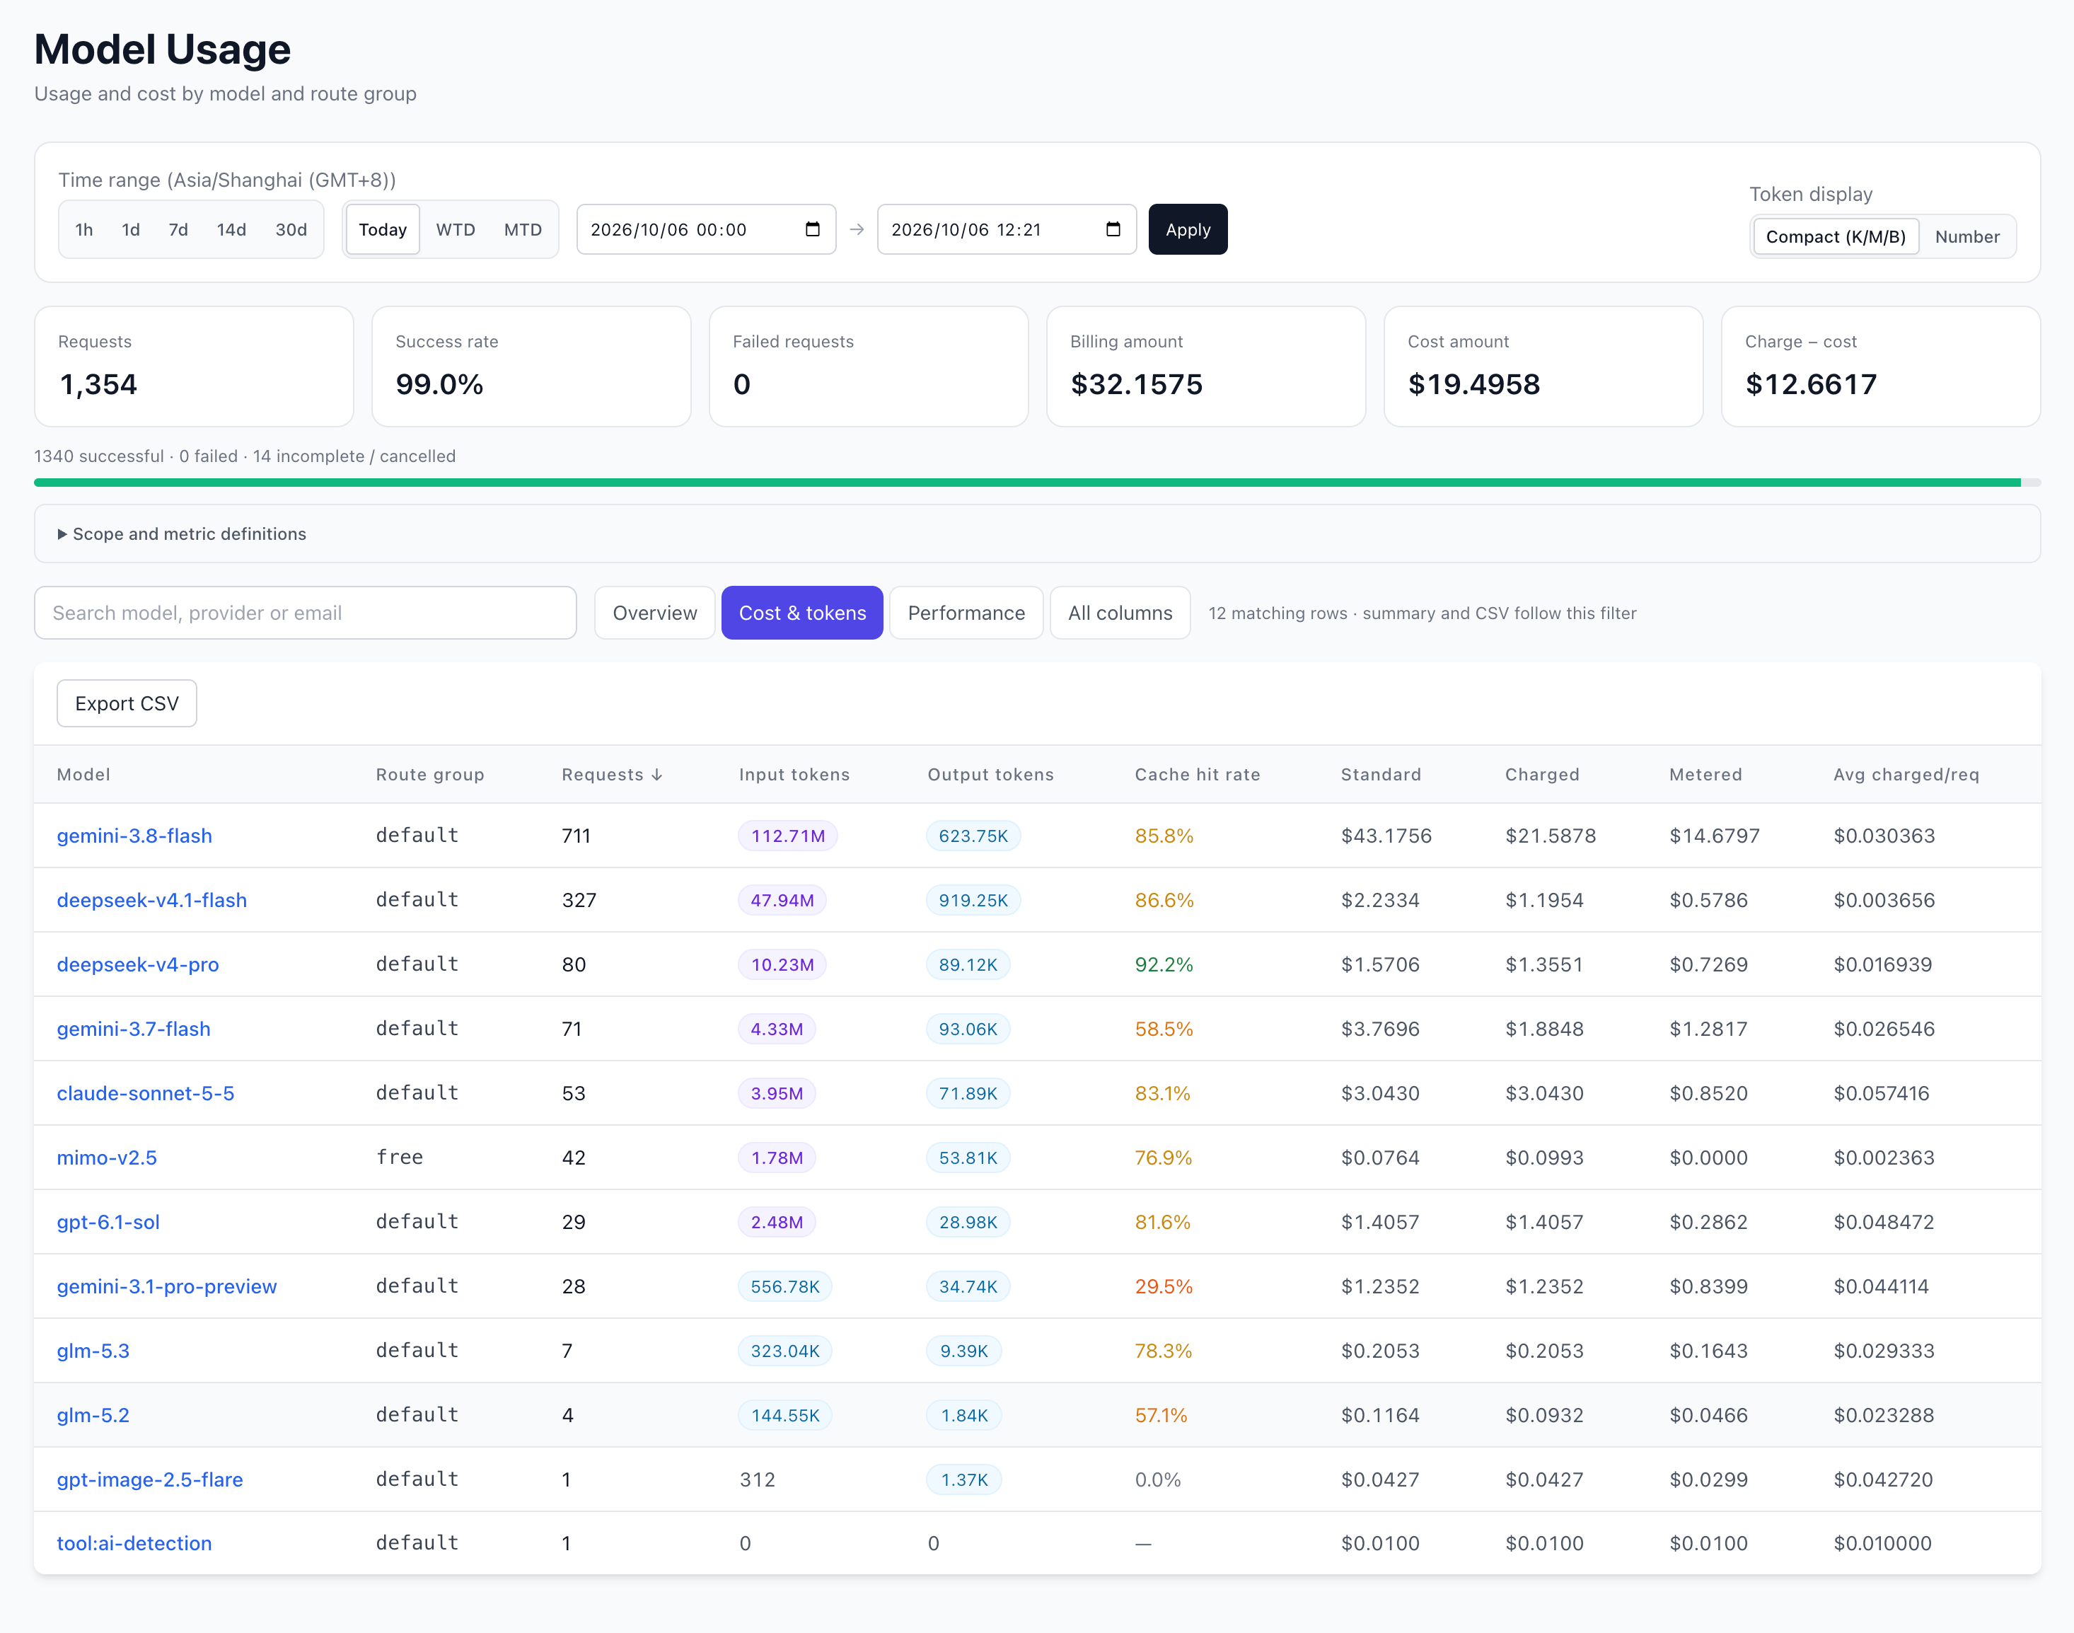Expand Scope and metric definitions
Viewport: 2074px width, 1633px height.
click(182, 533)
